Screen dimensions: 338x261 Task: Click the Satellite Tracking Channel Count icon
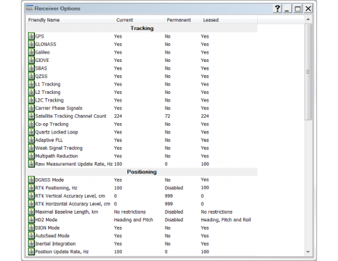31,116
